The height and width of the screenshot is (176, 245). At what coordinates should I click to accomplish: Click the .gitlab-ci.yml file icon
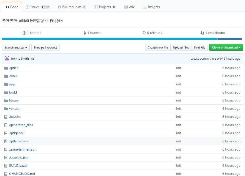pyautogui.click(x=6, y=141)
